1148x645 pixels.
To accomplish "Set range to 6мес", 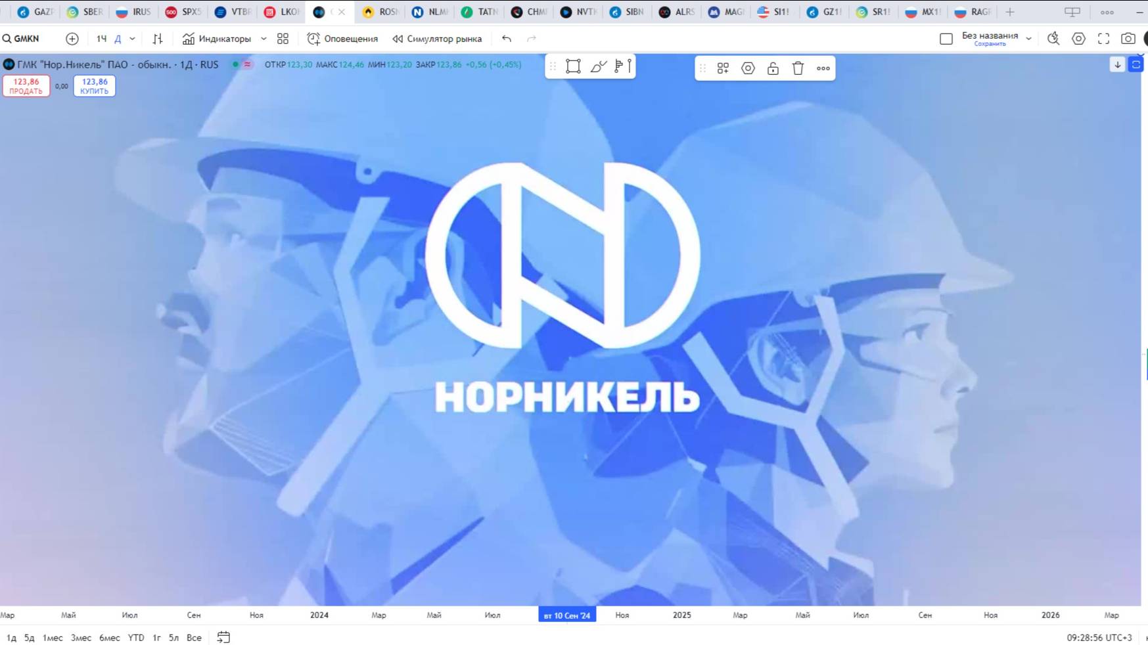I will (x=110, y=637).
